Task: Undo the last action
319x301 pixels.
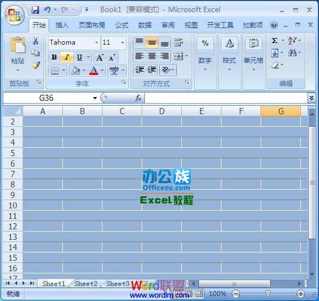Action: pyautogui.click(x=47, y=10)
